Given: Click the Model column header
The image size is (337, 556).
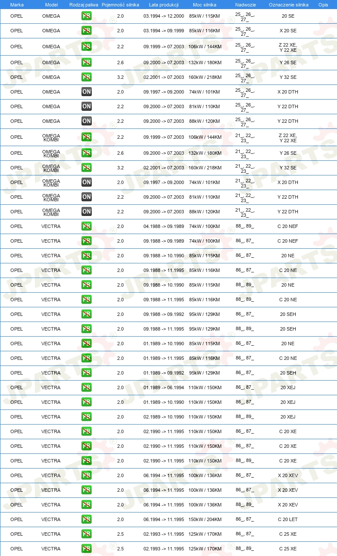Looking at the screenshot, I should click(51, 4).
